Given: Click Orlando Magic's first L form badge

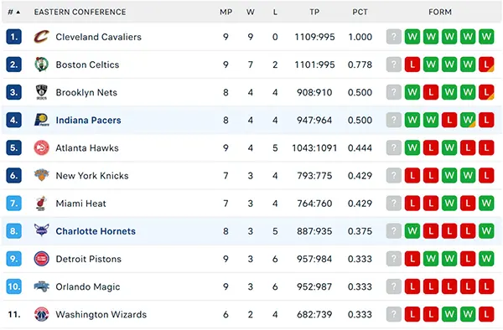Looking at the screenshot, I should click(412, 286).
